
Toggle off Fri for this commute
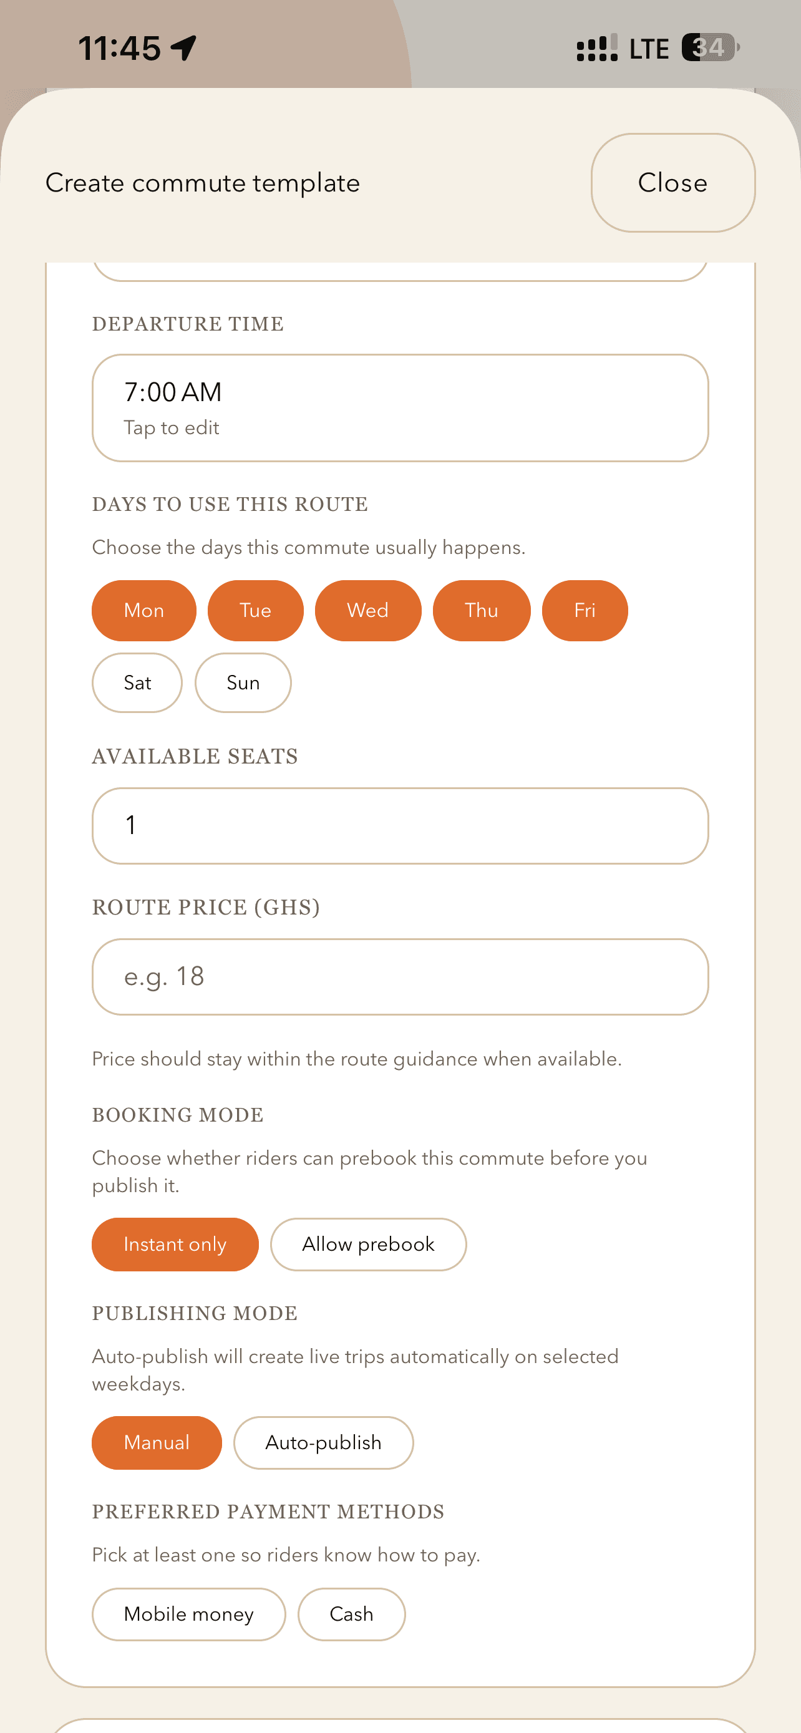585,610
